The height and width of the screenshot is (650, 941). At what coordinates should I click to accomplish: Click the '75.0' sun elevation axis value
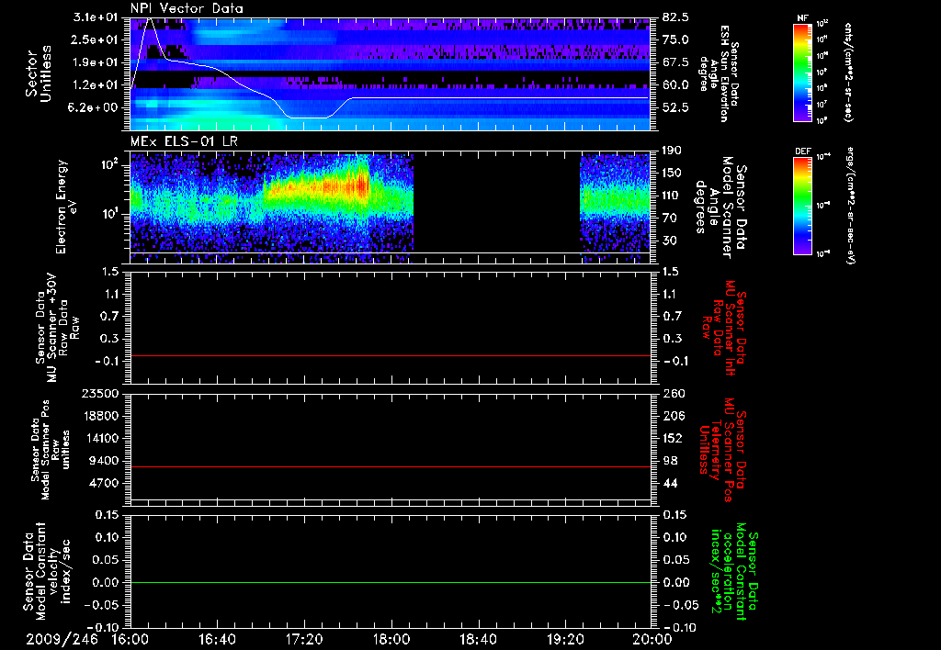(675, 39)
